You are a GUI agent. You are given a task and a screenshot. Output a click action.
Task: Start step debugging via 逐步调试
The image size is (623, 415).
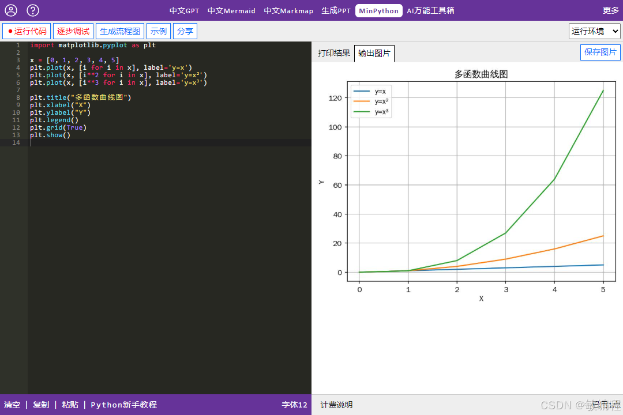[73, 31]
